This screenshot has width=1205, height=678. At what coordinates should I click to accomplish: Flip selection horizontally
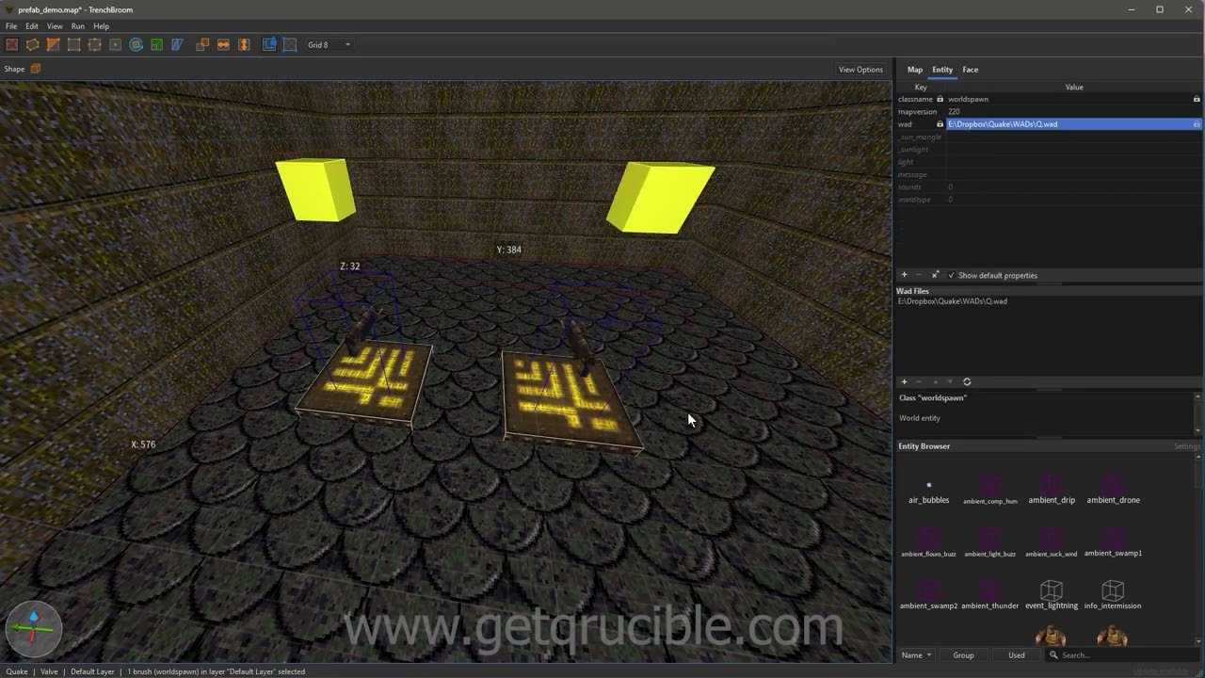click(223, 44)
